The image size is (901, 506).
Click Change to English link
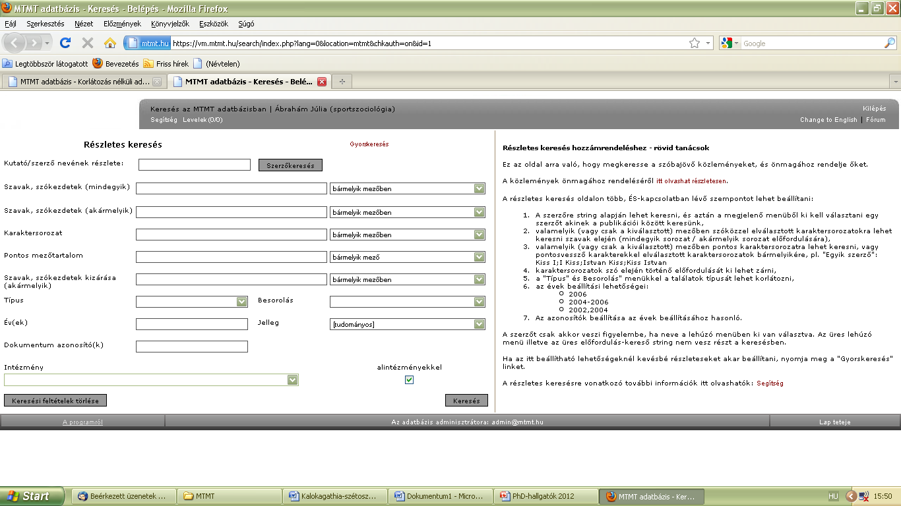click(829, 120)
